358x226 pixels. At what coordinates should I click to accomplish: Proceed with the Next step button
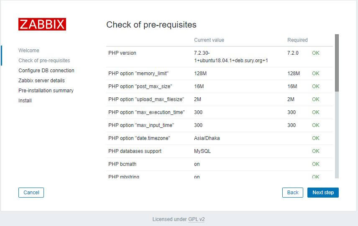pos(323,193)
